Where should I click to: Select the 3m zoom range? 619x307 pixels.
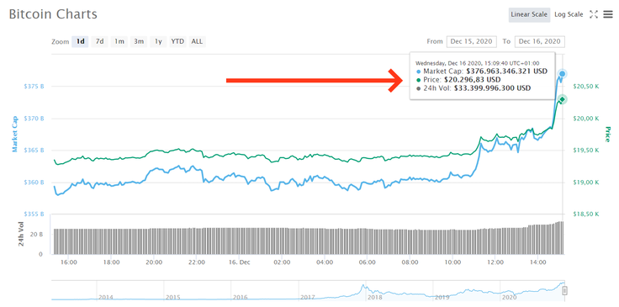(139, 41)
